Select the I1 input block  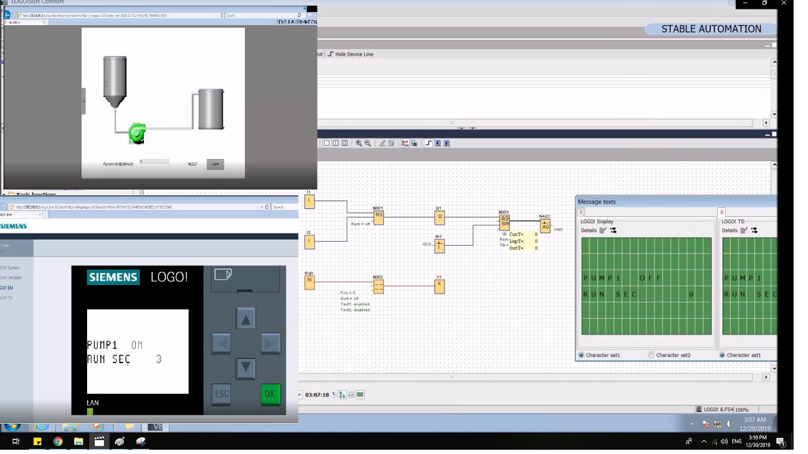(x=309, y=201)
